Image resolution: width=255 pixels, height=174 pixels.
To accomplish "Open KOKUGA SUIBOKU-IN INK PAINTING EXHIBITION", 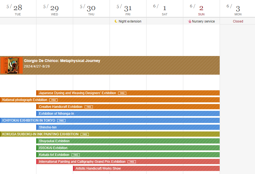I will pos(110,134).
